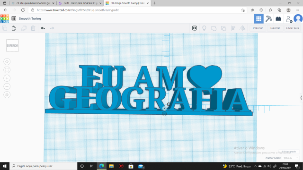Show hidden system tray icons
Image resolution: width=303 pixels, height=170 pixels.
click(x=255, y=166)
